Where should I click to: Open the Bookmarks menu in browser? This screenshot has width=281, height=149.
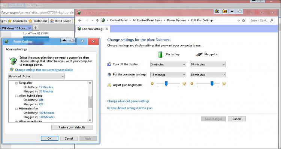[16, 5]
